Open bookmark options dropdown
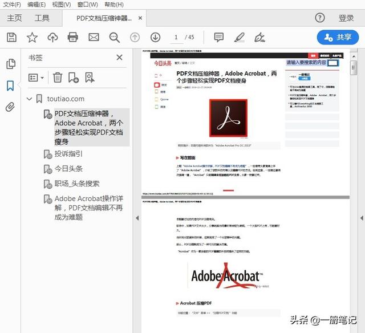This screenshot has width=365, height=333. pyautogui.click(x=36, y=78)
